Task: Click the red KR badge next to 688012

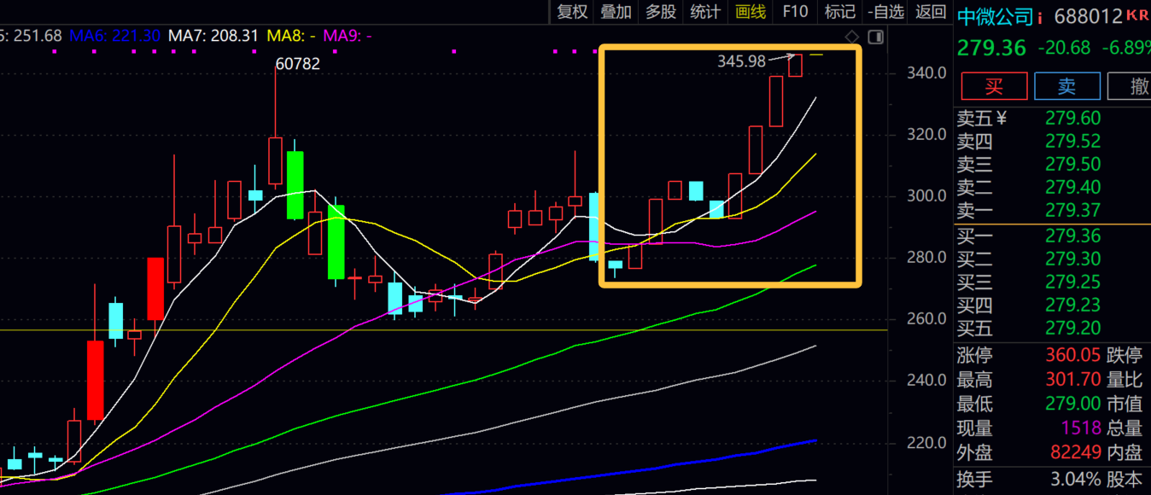Action: click(x=1137, y=15)
